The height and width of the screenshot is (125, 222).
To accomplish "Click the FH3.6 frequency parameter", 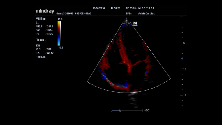I will coord(39,26).
